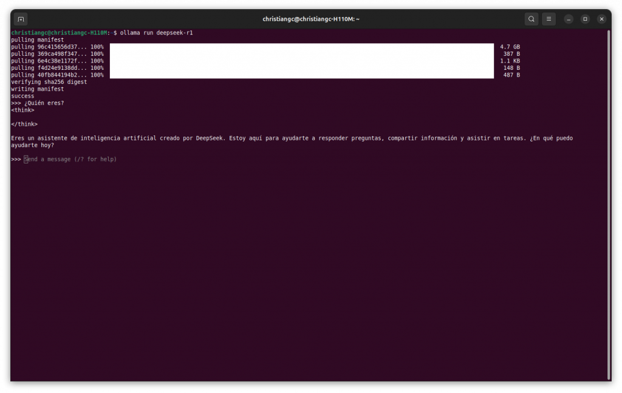The height and width of the screenshot is (393, 622).
Task: Click the 'verifying sha256 digest' line
Action: [x=49, y=82]
